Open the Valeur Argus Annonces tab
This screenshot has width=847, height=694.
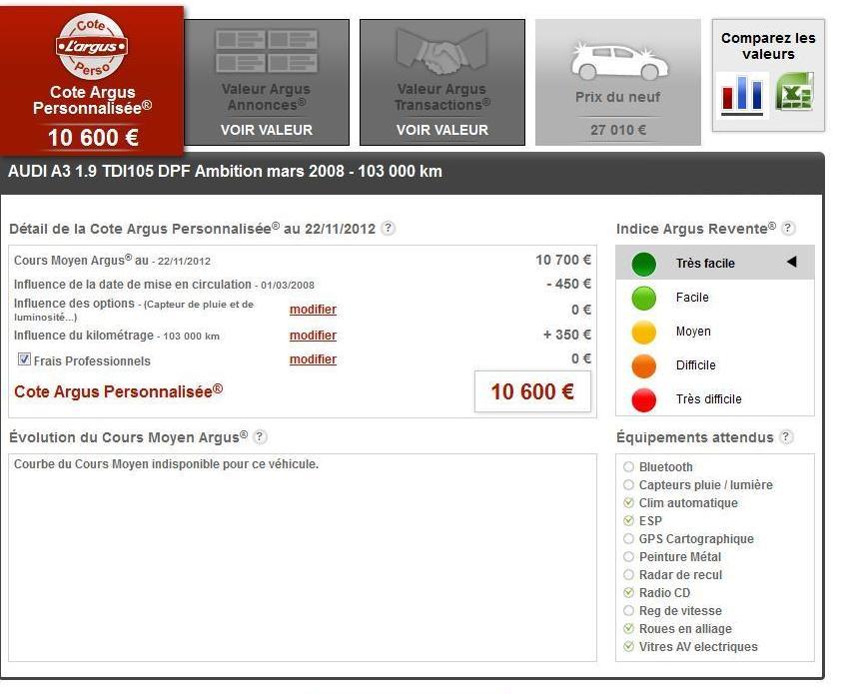(x=267, y=82)
